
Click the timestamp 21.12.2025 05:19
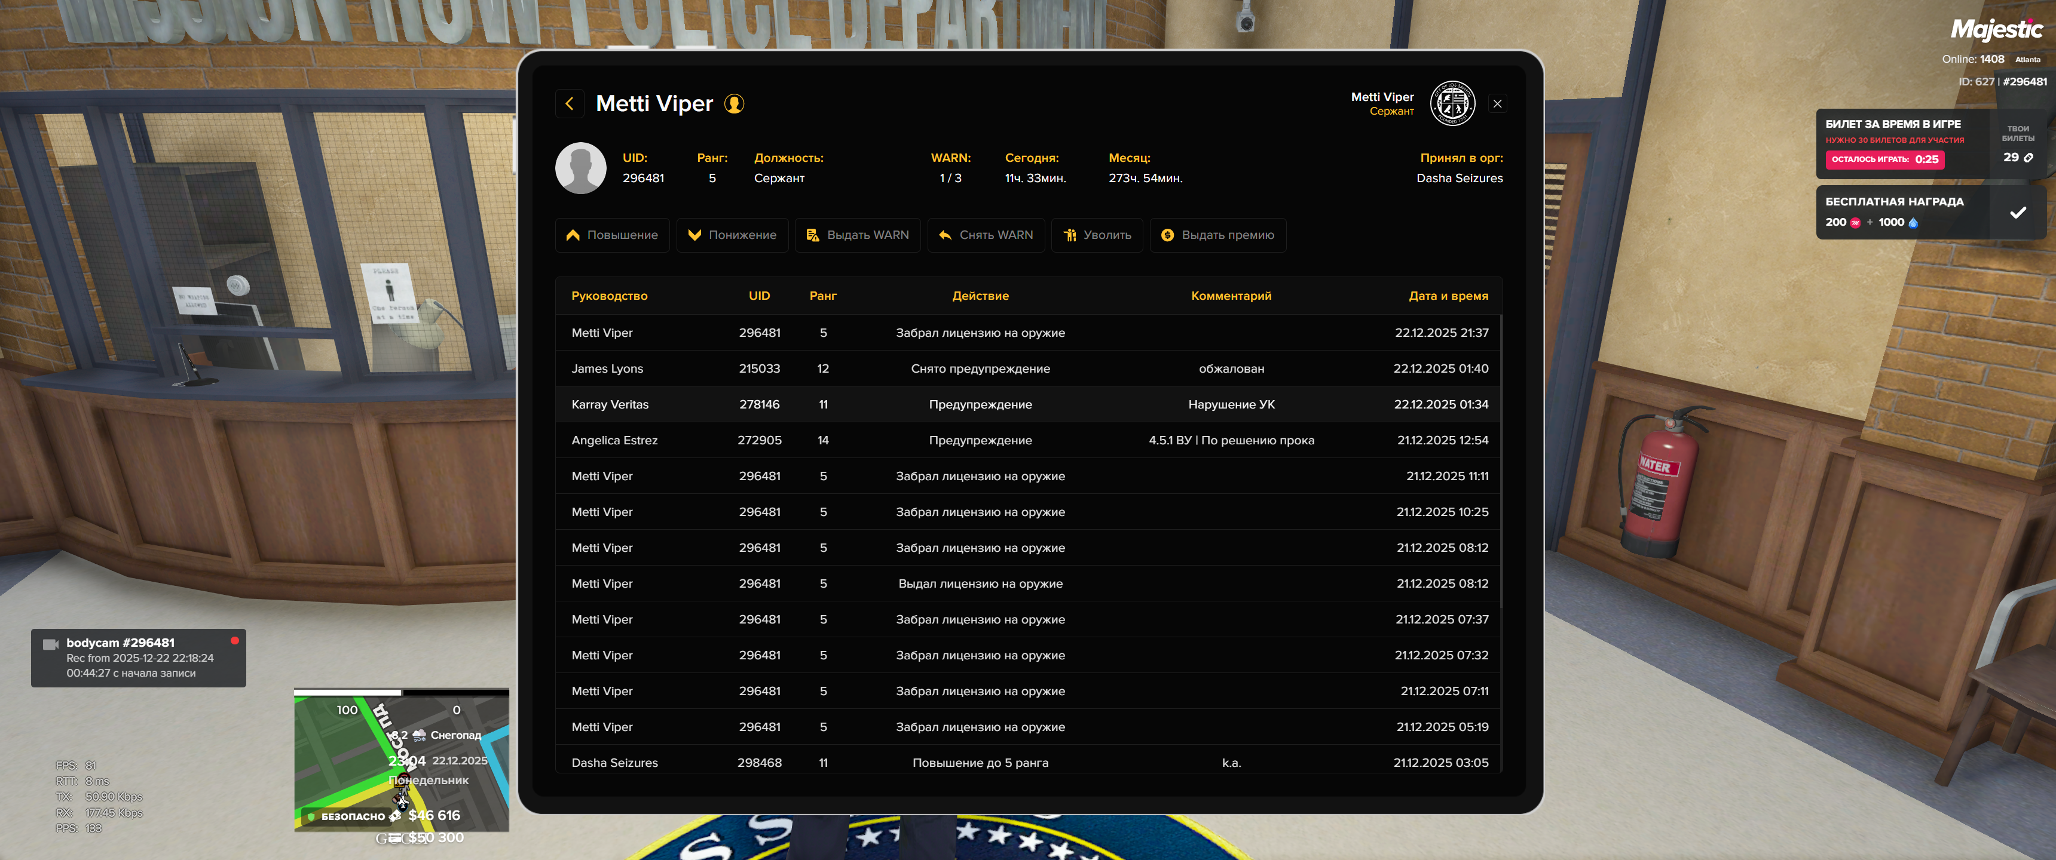coord(1442,727)
